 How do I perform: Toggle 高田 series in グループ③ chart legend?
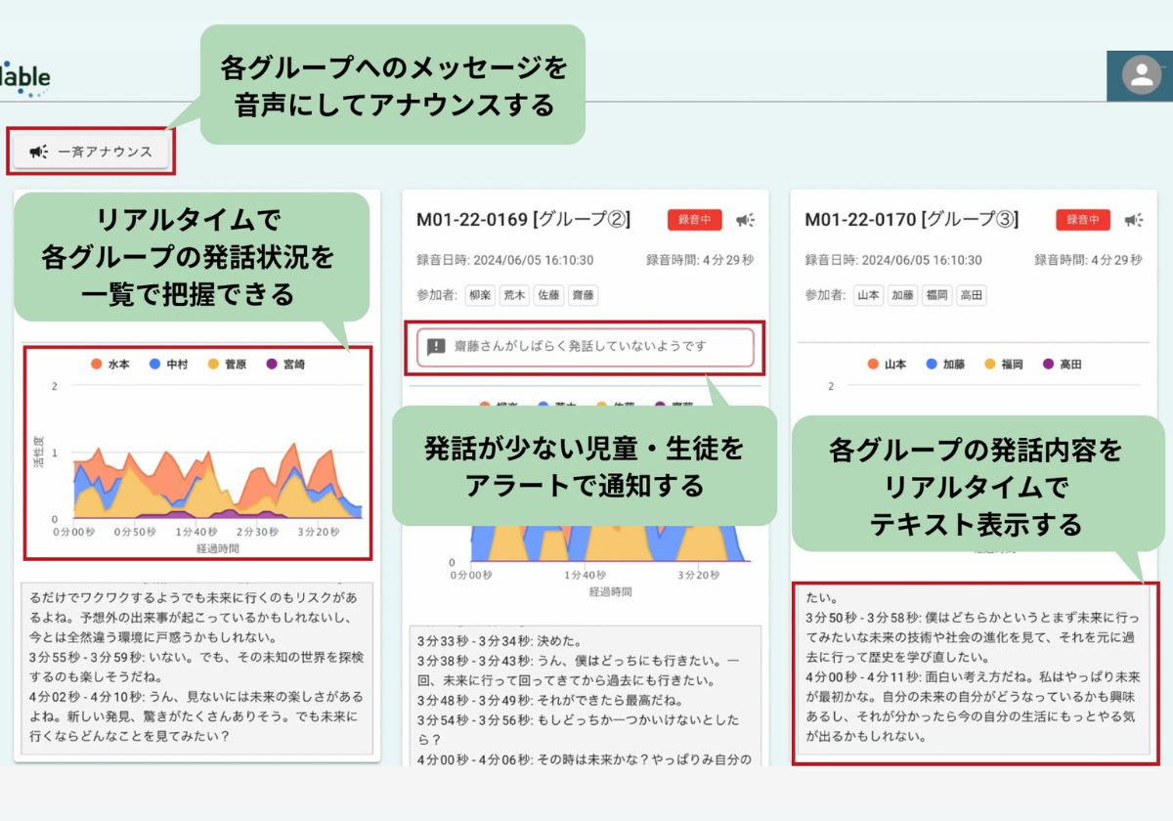(x=1061, y=365)
